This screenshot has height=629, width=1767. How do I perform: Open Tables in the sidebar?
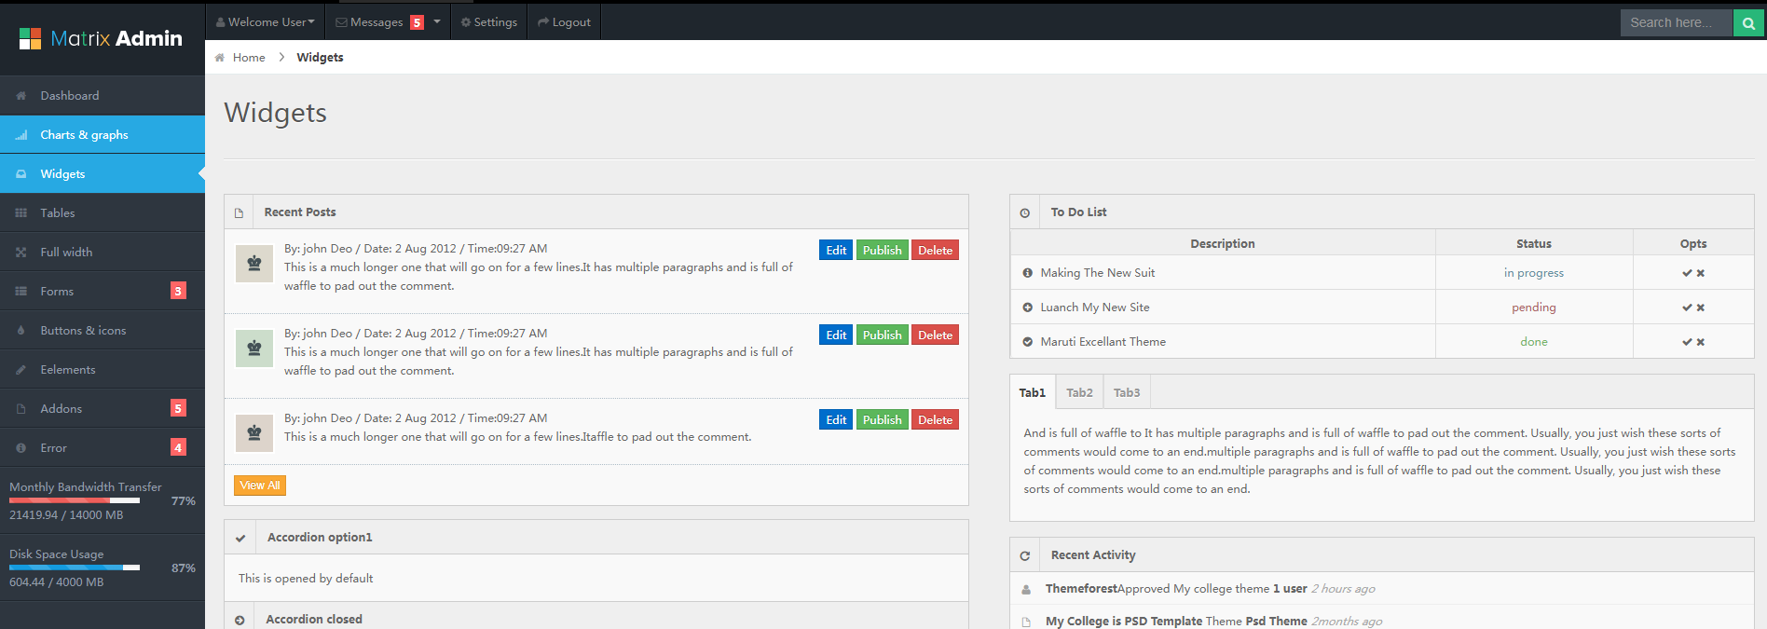click(58, 213)
